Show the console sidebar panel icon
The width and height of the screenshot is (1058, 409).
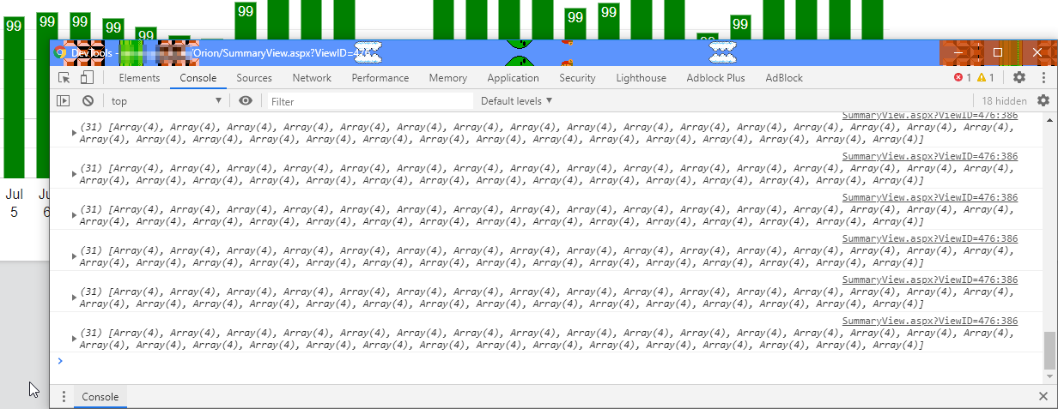[64, 101]
